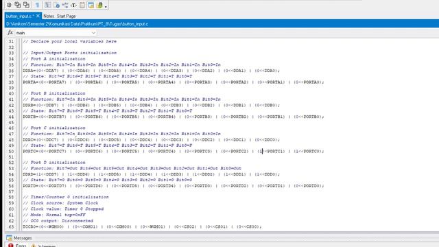Toggle the messages window toolbar icon
Viewport: 439px width, 247px height.
pyautogui.click(x=91, y=5)
